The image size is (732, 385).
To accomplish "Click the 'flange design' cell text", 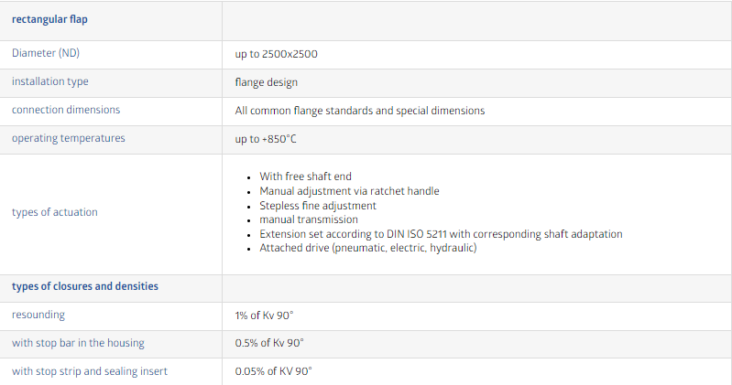I will [266, 82].
